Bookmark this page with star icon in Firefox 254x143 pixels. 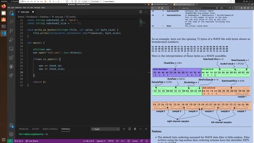click(x=233, y=8)
